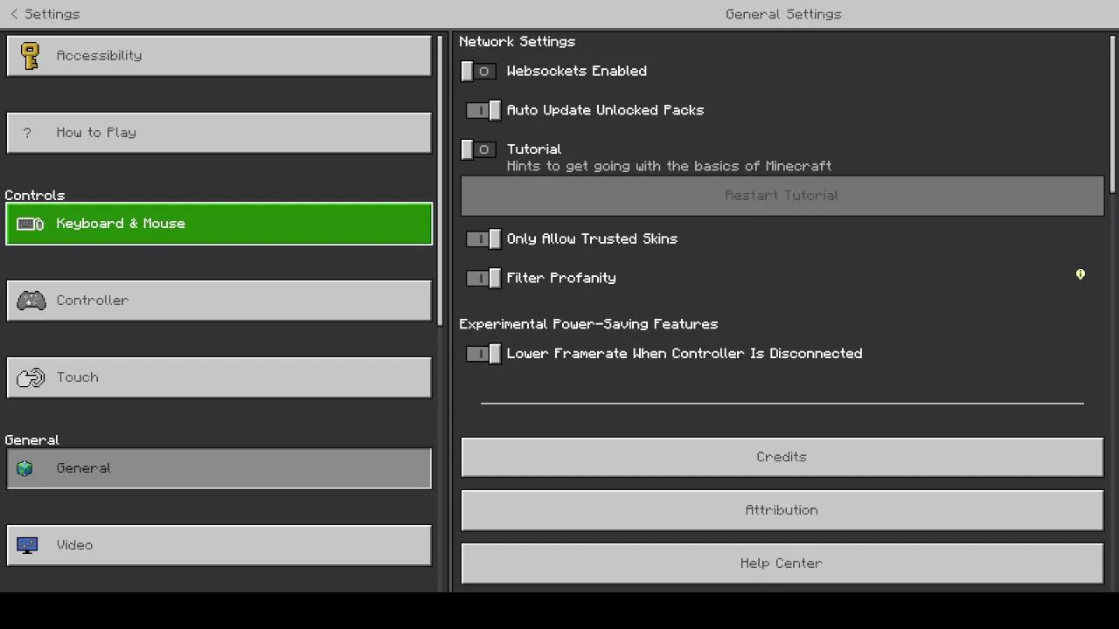Toggle the Filter Profanity switch
This screenshot has height=629, width=1119.
pyautogui.click(x=483, y=279)
